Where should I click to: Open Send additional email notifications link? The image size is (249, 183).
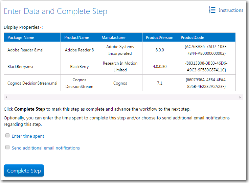[x=46, y=148]
